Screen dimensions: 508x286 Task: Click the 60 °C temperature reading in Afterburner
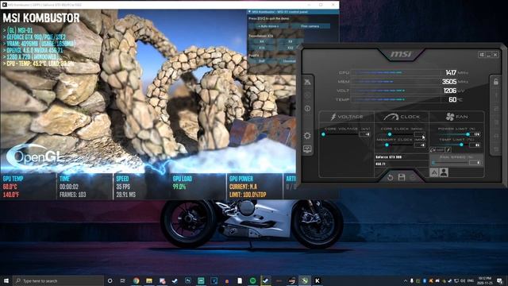(x=452, y=99)
